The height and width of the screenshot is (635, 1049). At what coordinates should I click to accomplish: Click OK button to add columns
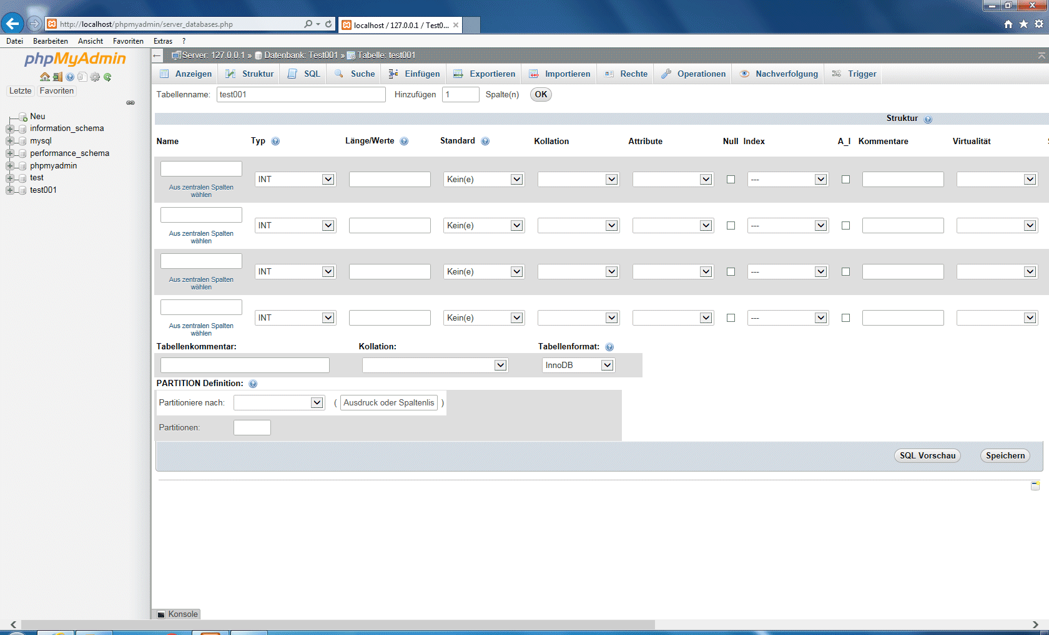541,95
